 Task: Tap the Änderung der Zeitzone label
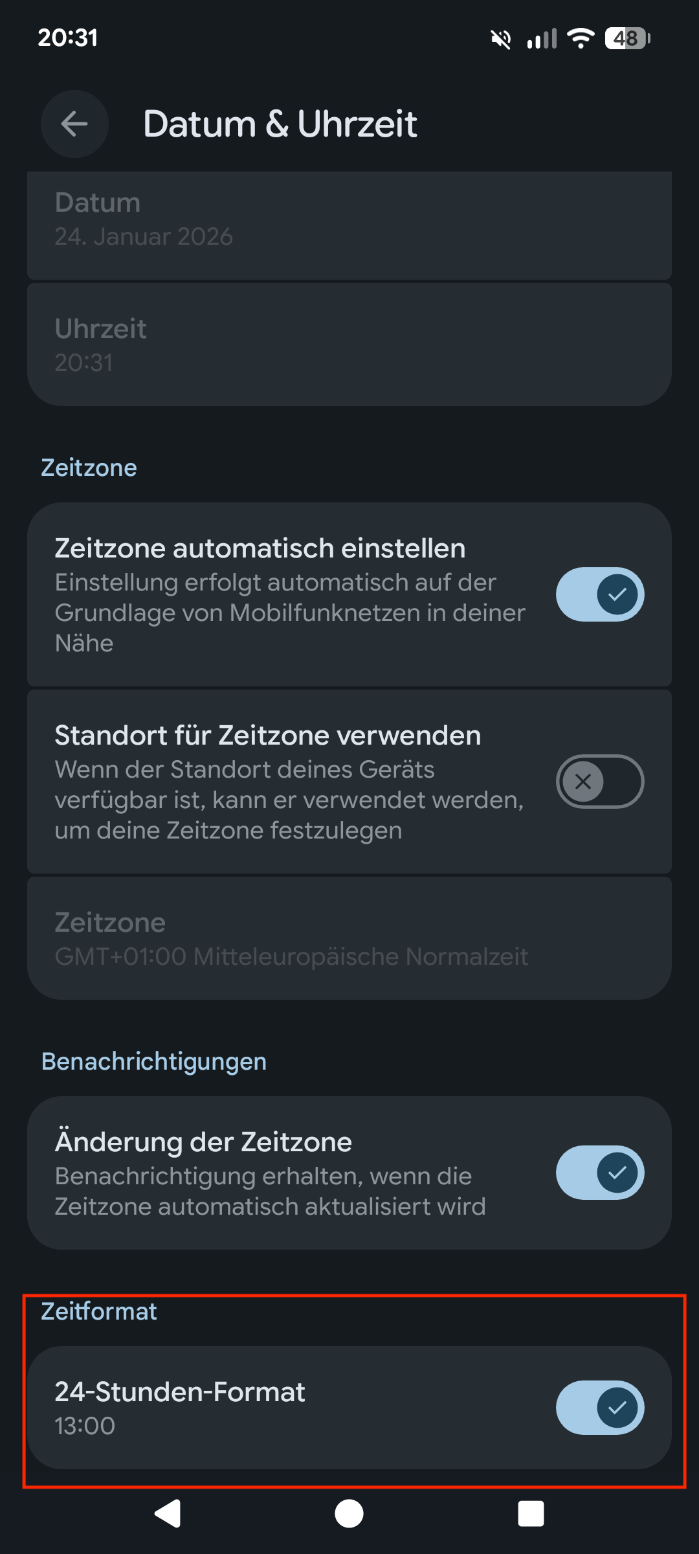pos(203,1142)
